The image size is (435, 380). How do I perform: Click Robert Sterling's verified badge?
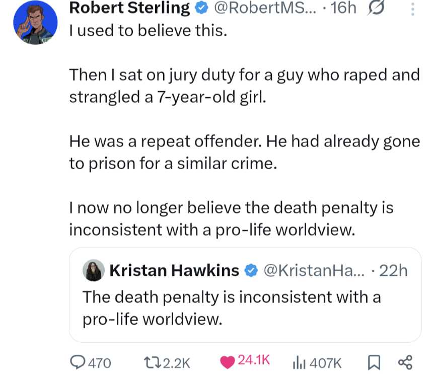199,8
